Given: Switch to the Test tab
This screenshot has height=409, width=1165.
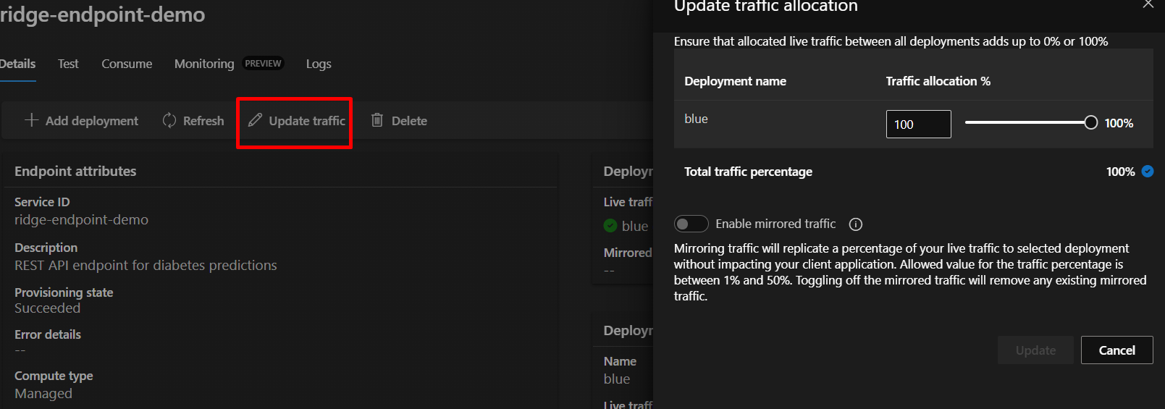Looking at the screenshot, I should pos(68,64).
